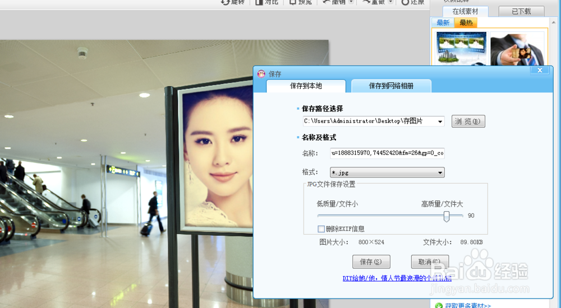
Task: Click the file name input field
Action: point(387,153)
